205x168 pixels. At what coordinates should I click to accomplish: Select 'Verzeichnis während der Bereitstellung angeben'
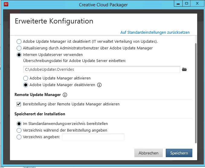[19, 130]
